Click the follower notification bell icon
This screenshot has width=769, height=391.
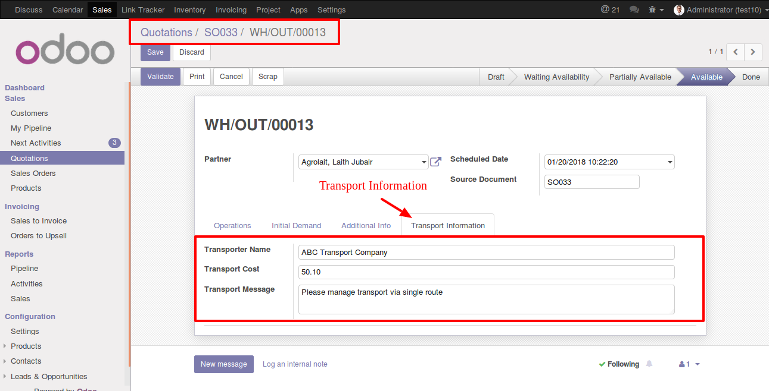[649, 364]
